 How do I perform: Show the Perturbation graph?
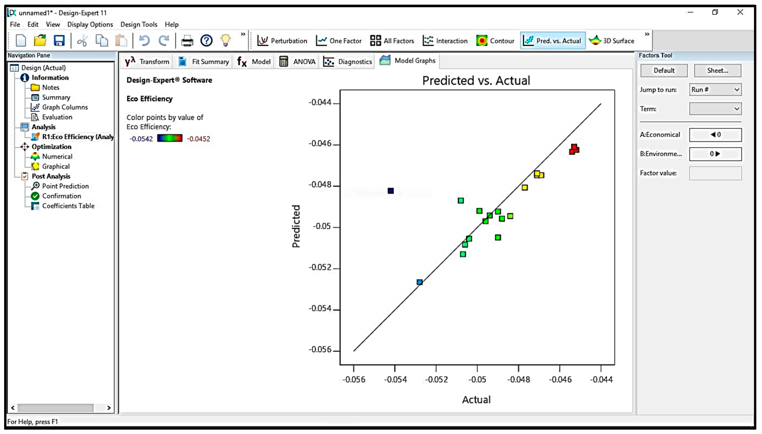(282, 41)
